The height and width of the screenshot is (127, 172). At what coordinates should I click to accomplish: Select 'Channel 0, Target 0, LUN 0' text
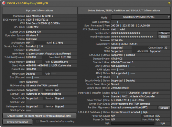143,93
